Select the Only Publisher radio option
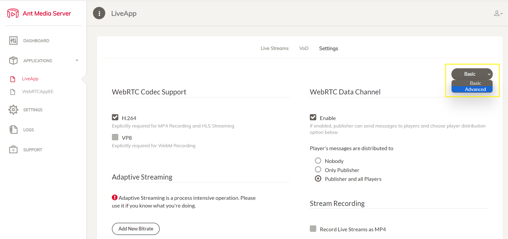This screenshot has height=239, width=508. click(x=318, y=169)
